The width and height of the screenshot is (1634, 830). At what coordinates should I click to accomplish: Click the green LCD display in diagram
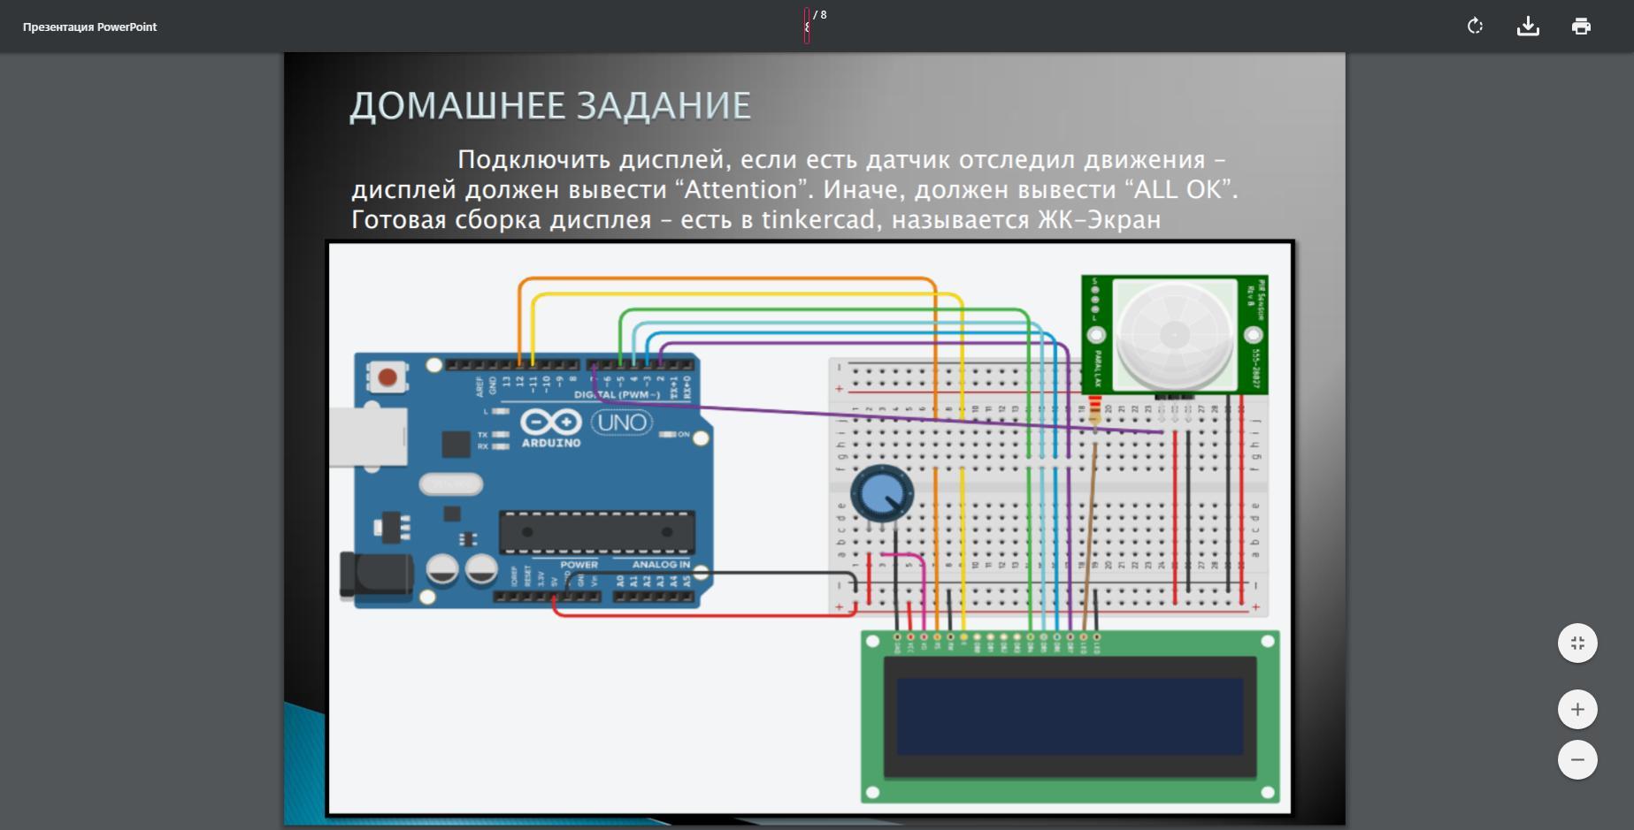pos(1070,717)
